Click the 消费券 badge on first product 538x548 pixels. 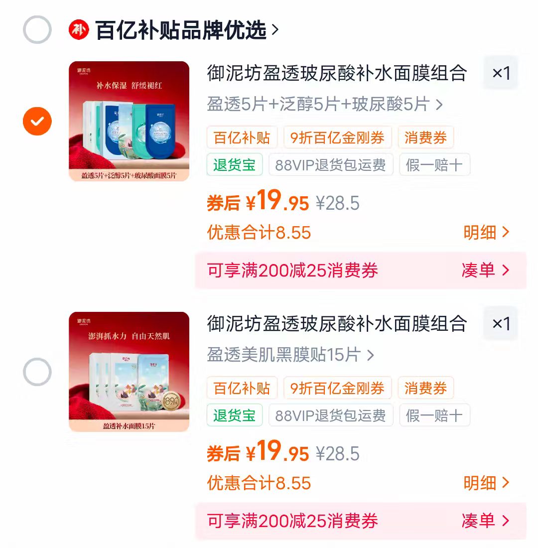426,137
